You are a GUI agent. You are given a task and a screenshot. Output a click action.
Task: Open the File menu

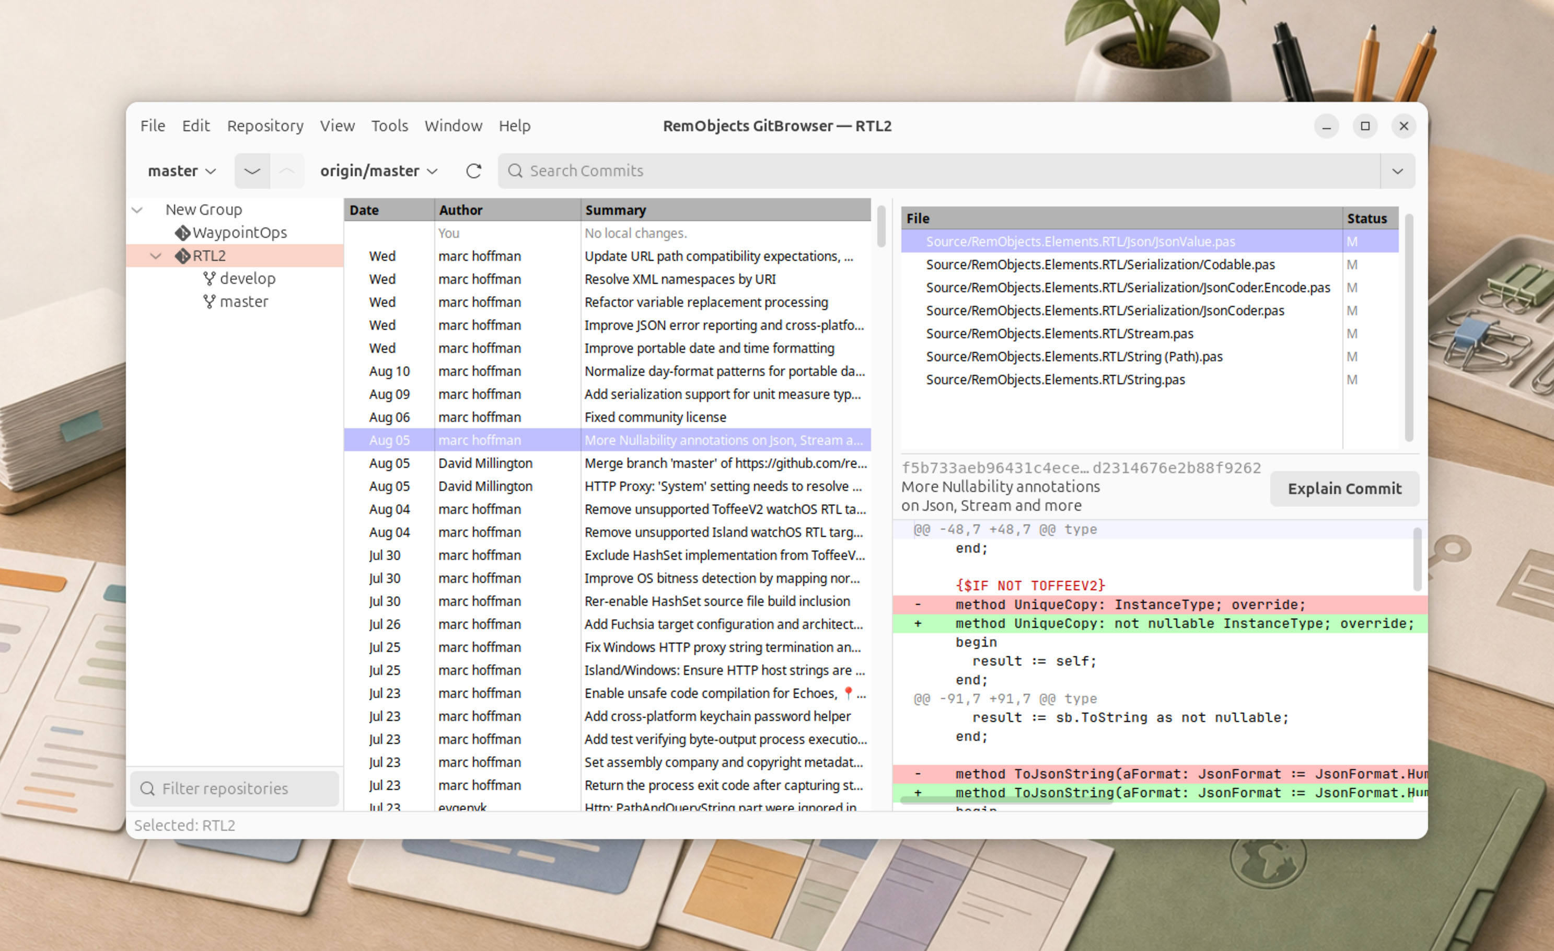coord(153,125)
